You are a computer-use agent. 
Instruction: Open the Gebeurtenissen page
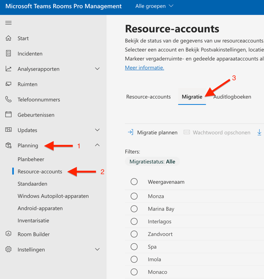click(36, 115)
